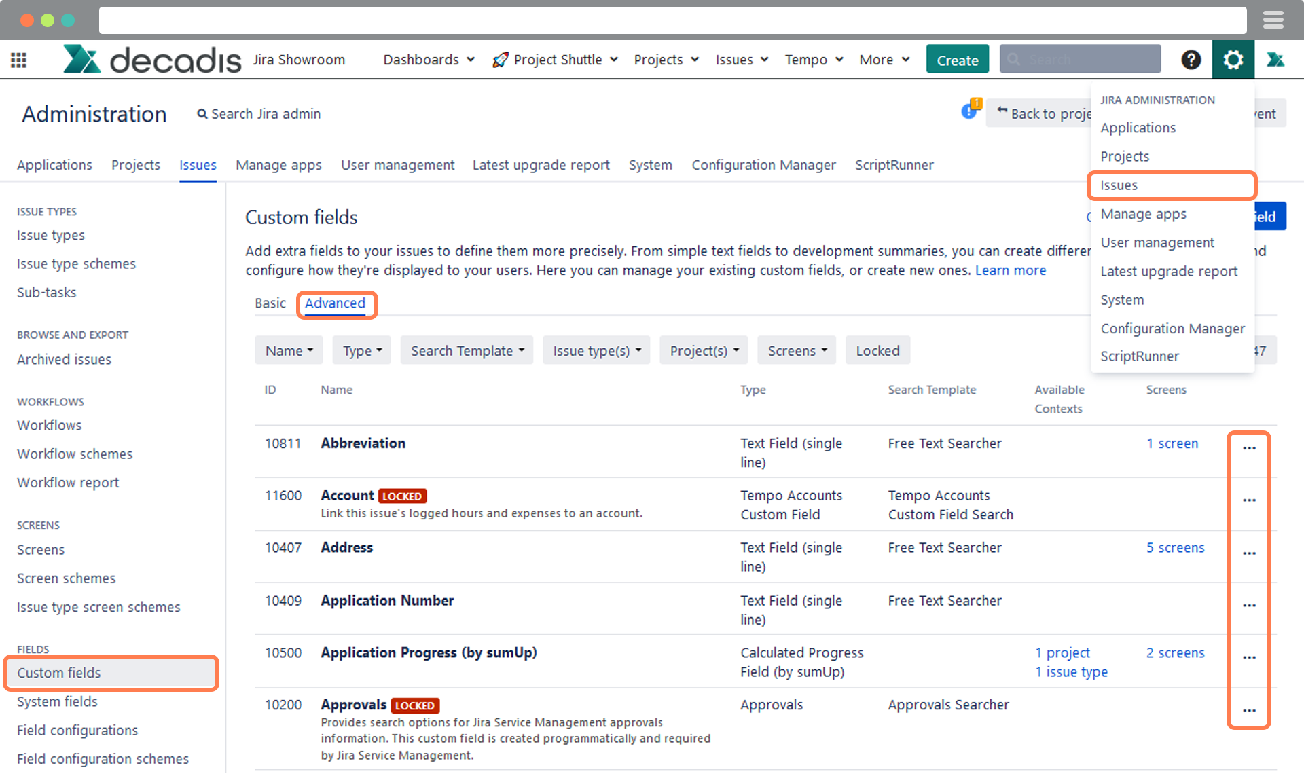The height and width of the screenshot is (774, 1304).
Task: Open the Screens filter dropdown
Action: click(x=796, y=350)
